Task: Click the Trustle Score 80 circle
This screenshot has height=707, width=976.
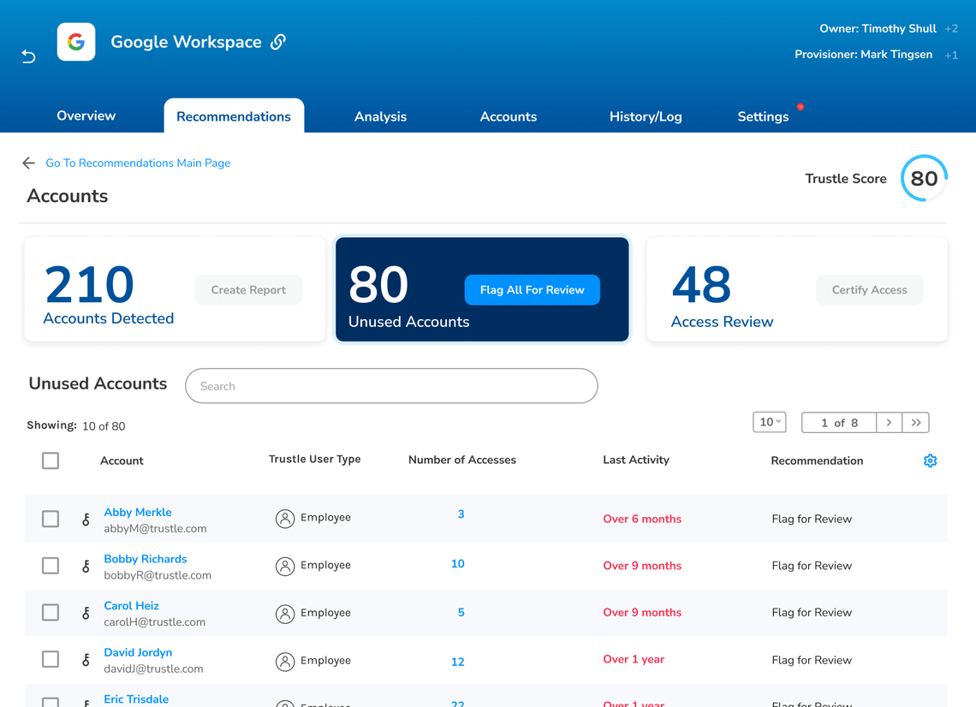Action: click(924, 179)
